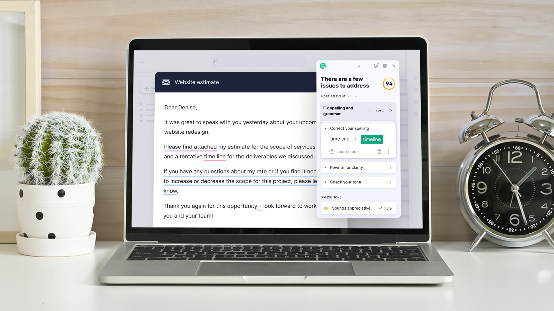Viewport: 554px width, 311px height.
Task: Navigate to previous spelling issue
Action: point(368,111)
